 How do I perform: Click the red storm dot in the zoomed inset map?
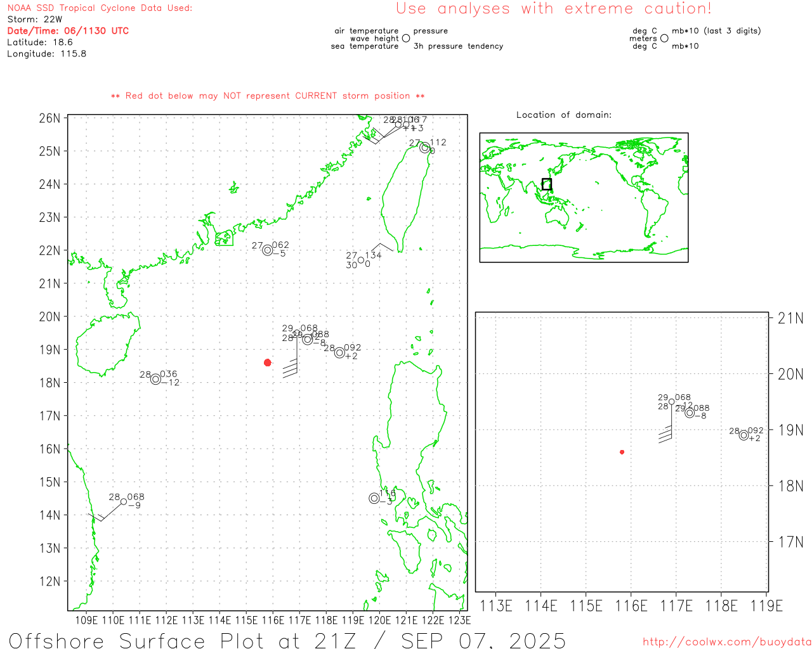coord(622,452)
